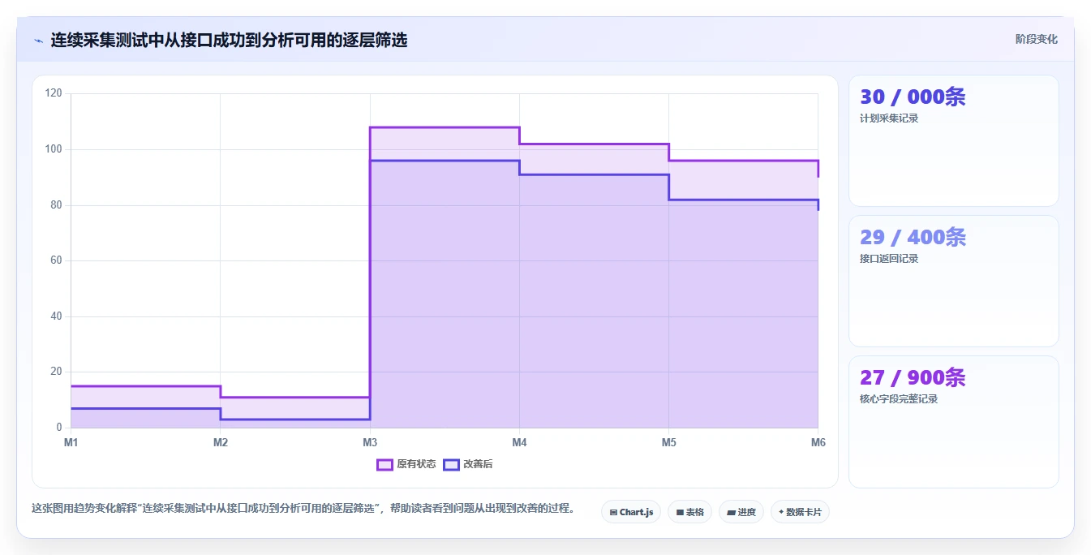The width and height of the screenshot is (1091, 555).
Task: Click the 20 y-axis tick label
Action: (56, 372)
